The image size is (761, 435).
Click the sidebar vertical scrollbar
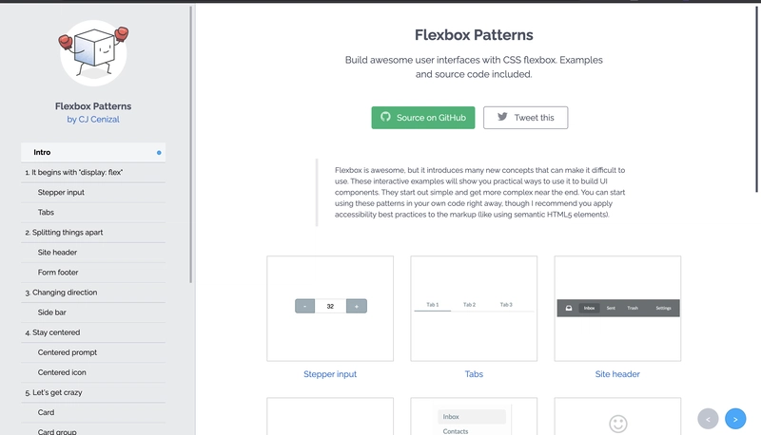tap(191, 144)
